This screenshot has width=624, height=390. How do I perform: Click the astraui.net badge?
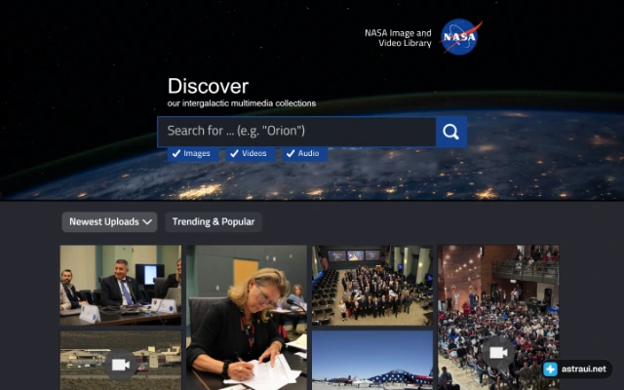(x=577, y=369)
